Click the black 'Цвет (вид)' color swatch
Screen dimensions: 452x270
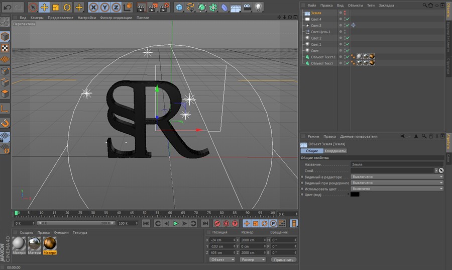click(355, 194)
